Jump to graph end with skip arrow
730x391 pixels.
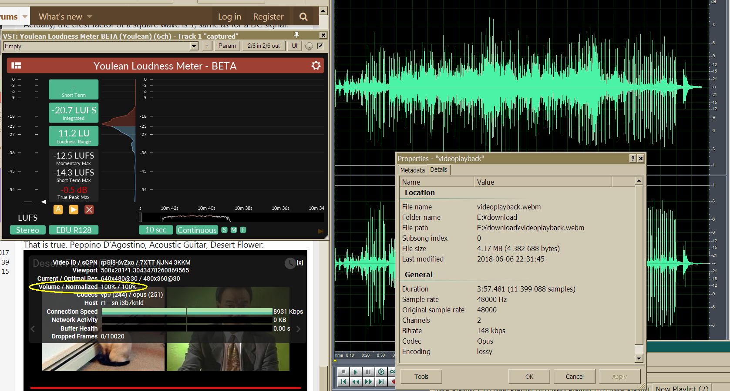[321, 231]
